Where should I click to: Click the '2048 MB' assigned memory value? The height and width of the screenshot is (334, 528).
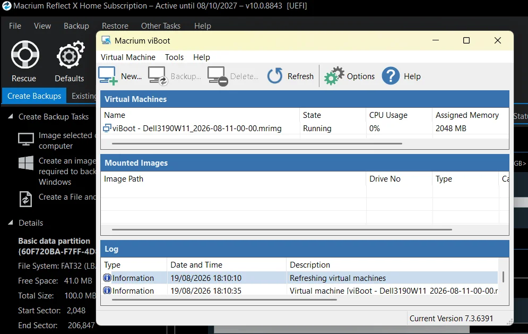pyautogui.click(x=451, y=128)
